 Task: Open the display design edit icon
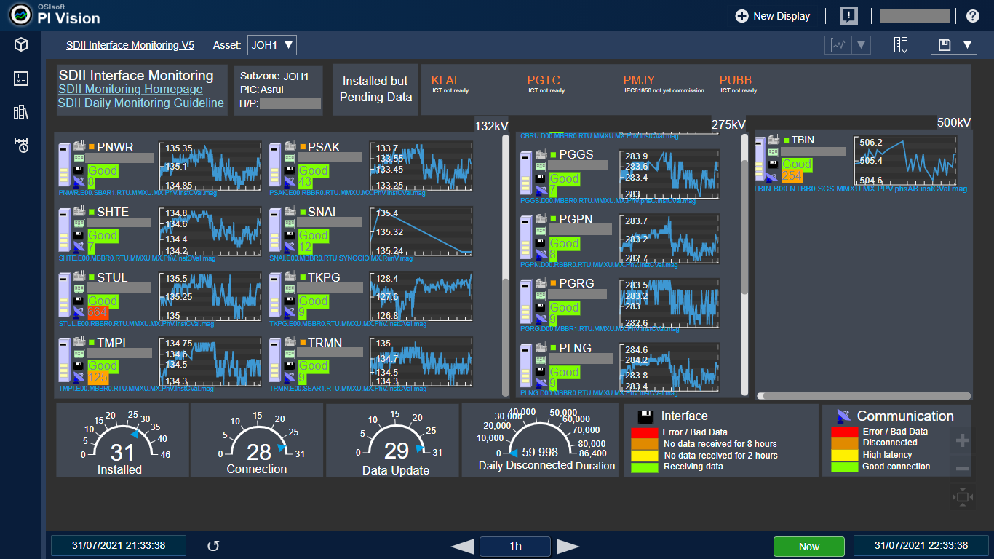901,45
